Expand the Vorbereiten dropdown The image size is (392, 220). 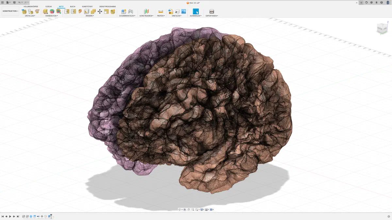(x=51, y=15)
